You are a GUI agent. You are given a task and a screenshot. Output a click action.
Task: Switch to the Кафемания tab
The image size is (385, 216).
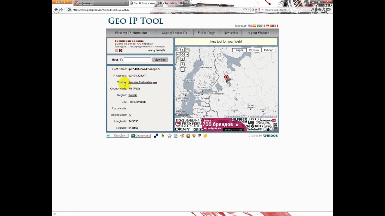pyautogui.click(x=100, y=3)
